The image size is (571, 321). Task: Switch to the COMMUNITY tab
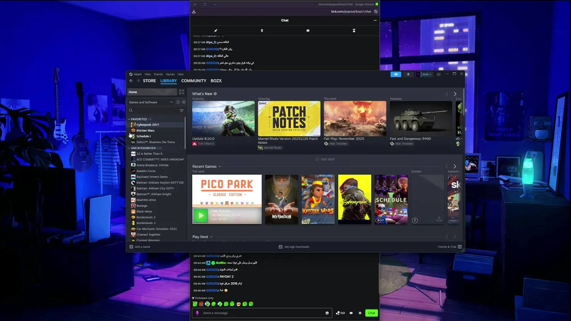click(x=194, y=81)
